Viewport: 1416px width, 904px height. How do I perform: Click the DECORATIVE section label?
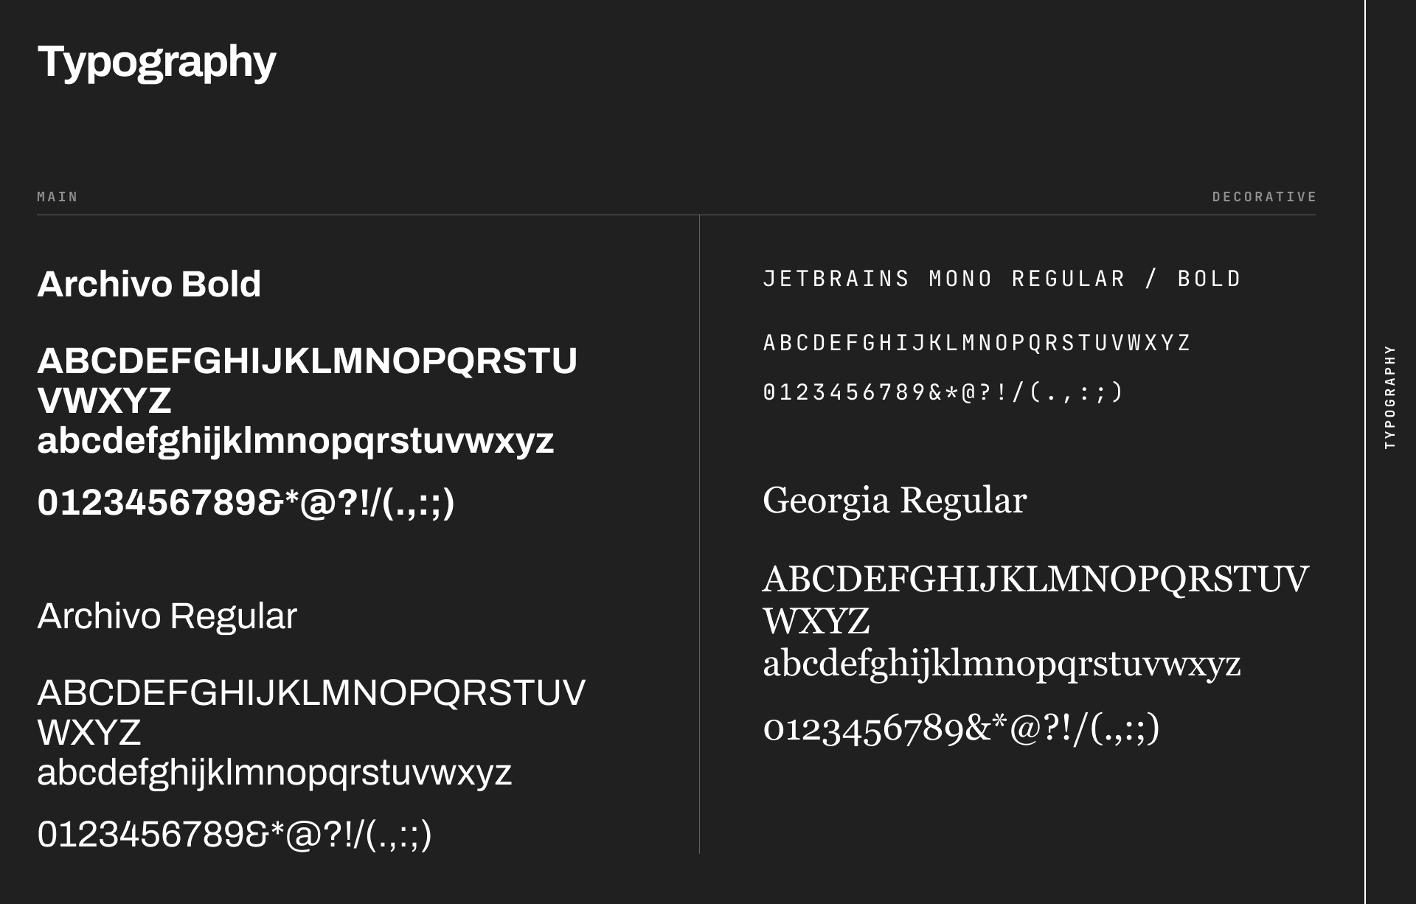tap(1264, 197)
